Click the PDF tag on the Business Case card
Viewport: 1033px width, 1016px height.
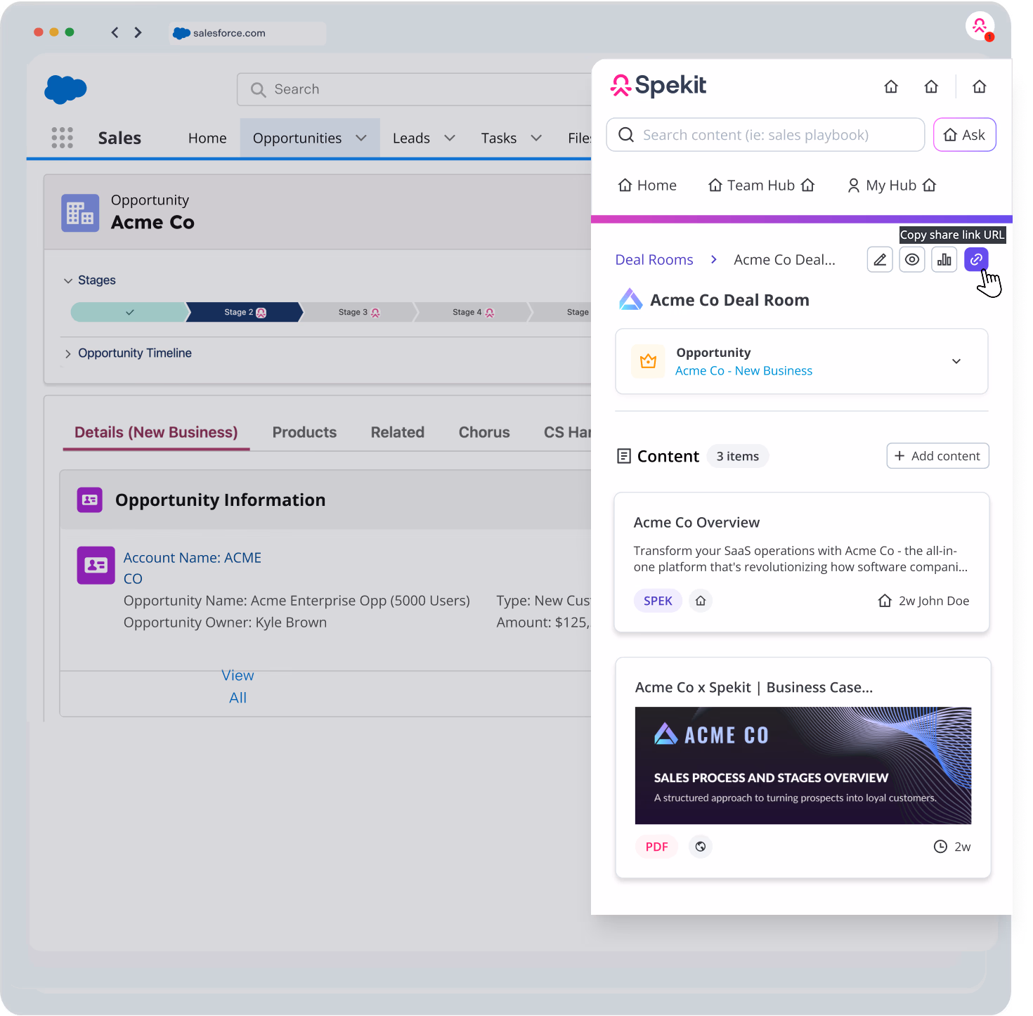(656, 847)
